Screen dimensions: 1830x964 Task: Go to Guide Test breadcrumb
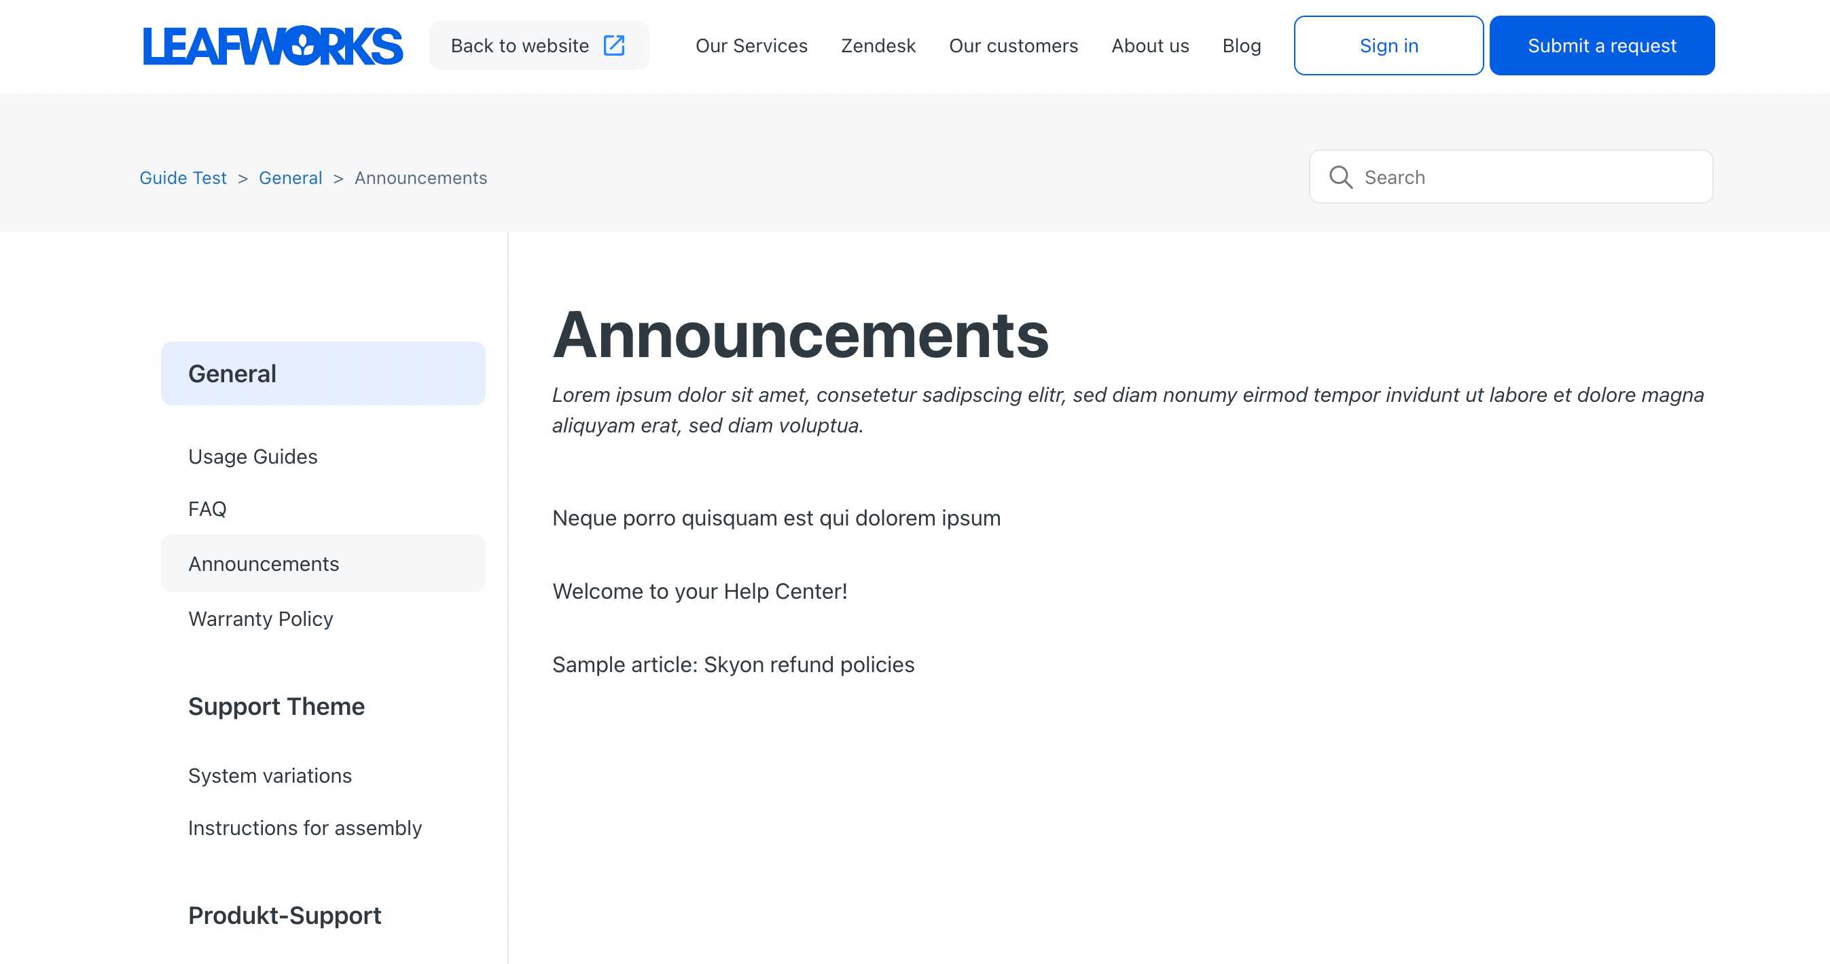183,177
